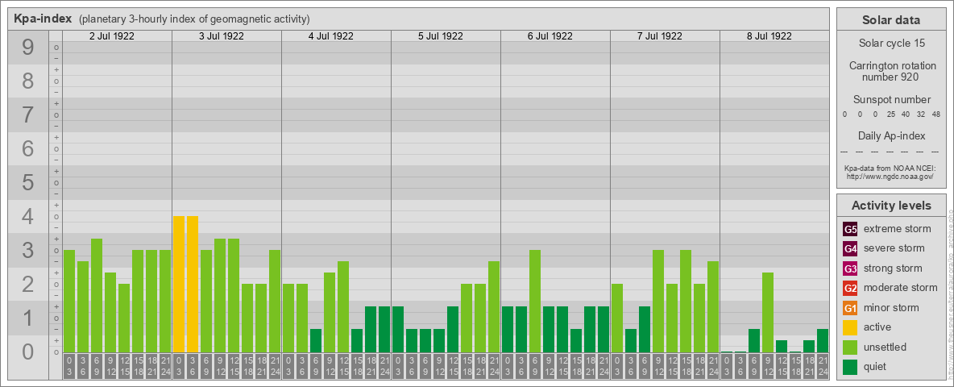Click the G2 moderate storm swatch
954x387 pixels.
point(850,288)
